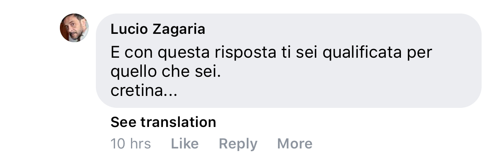Screen dimensions: 496x160
Task: View commenter's avatar photo
Action: click(x=74, y=28)
